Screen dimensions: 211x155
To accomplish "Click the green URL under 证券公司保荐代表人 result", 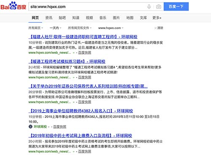I will [x=50, y=102].
